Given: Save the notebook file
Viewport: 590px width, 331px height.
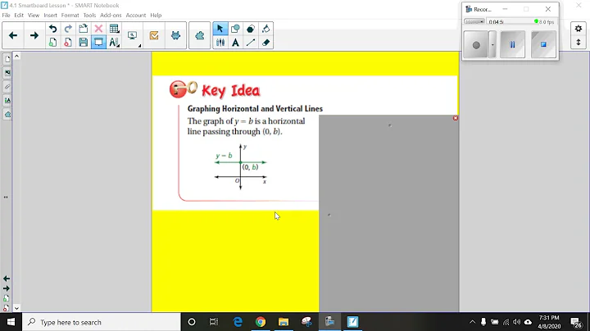Looking at the screenshot, I should (x=83, y=42).
